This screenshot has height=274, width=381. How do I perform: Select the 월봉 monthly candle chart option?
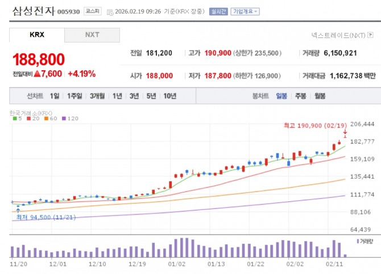coord(320,96)
